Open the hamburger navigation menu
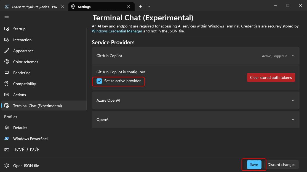 [7, 18]
